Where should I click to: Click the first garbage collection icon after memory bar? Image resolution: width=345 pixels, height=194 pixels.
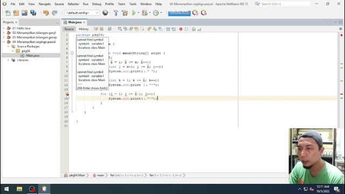tap(195, 13)
